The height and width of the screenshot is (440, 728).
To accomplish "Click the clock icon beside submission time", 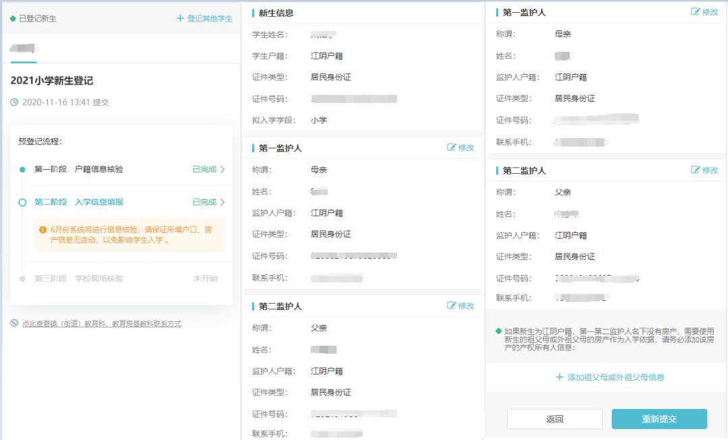I will (14, 102).
